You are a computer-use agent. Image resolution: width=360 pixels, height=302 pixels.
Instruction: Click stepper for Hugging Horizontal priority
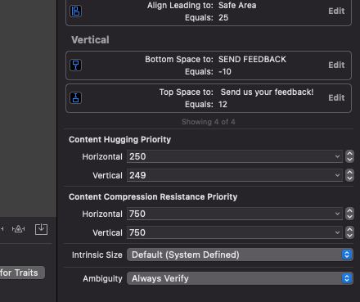(x=349, y=156)
